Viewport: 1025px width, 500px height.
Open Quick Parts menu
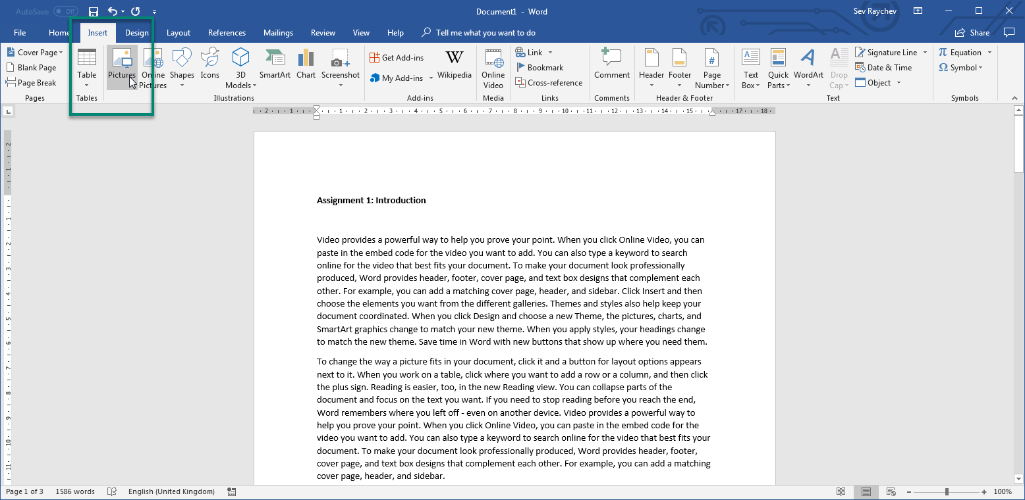tap(779, 67)
